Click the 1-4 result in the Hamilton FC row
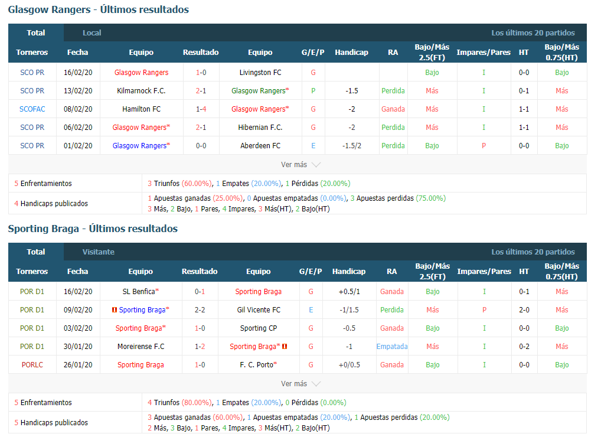This screenshot has height=437, width=601. [201, 109]
